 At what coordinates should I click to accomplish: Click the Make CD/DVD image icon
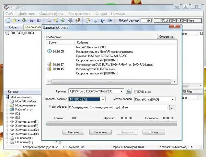tap(49, 21)
